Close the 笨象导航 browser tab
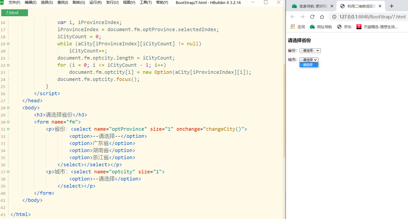Viewport: 408px width, 219px height. 332,6
